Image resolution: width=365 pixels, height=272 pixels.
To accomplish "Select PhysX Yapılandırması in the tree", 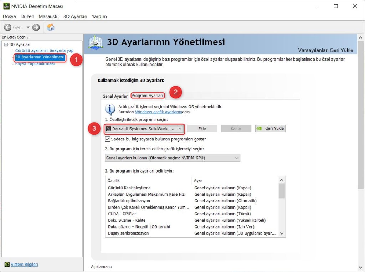I will (x=35, y=63).
